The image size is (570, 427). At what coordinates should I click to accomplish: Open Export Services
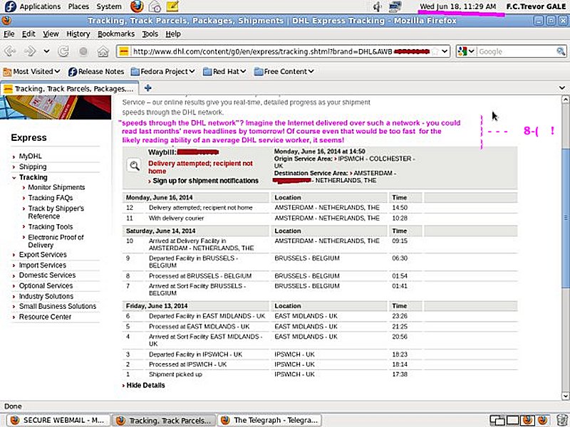click(43, 255)
